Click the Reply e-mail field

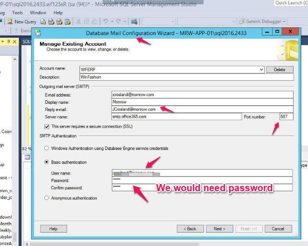(202, 109)
